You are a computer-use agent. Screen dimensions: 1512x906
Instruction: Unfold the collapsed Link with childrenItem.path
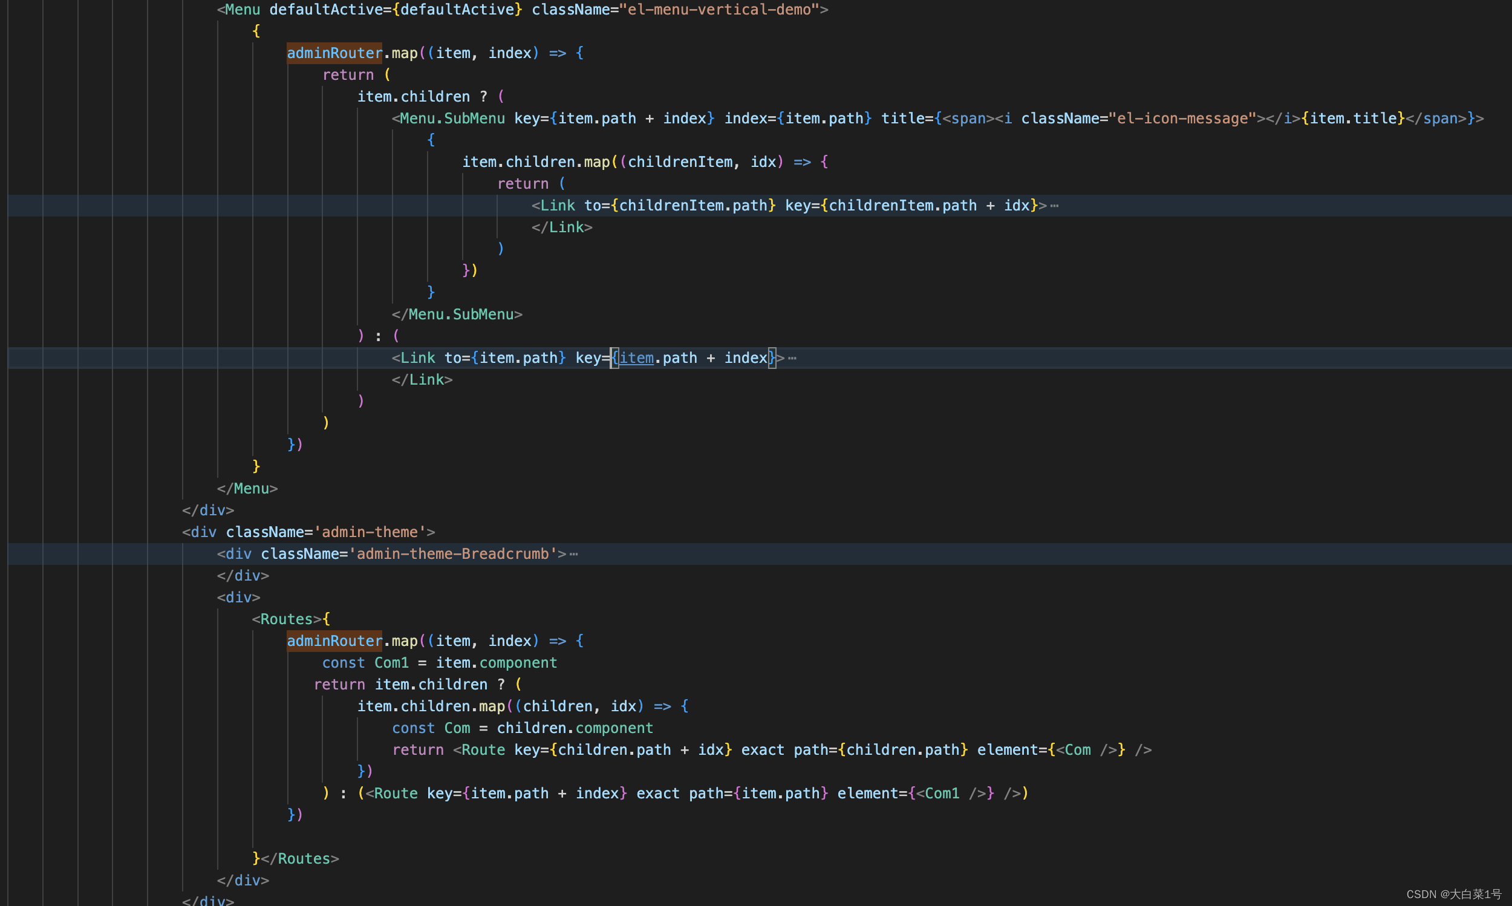pos(1054,206)
